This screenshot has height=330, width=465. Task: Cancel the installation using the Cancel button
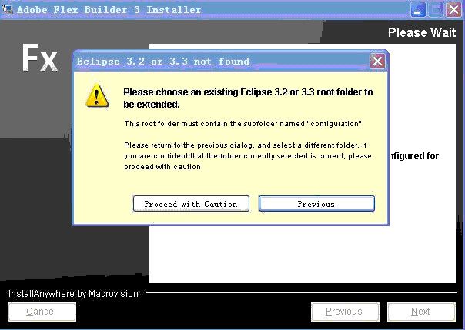pyautogui.click(x=42, y=312)
